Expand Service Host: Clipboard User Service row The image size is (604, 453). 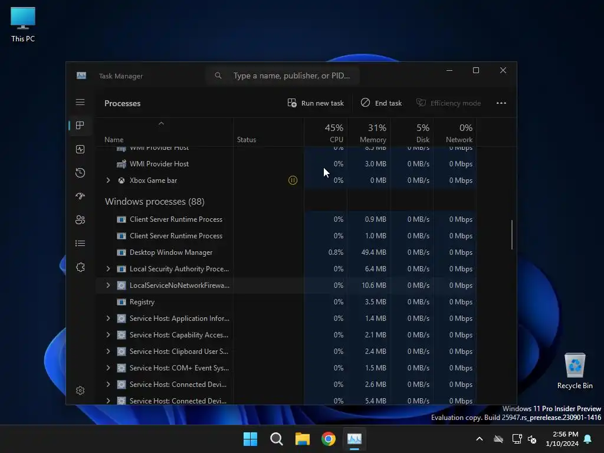(109, 352)
